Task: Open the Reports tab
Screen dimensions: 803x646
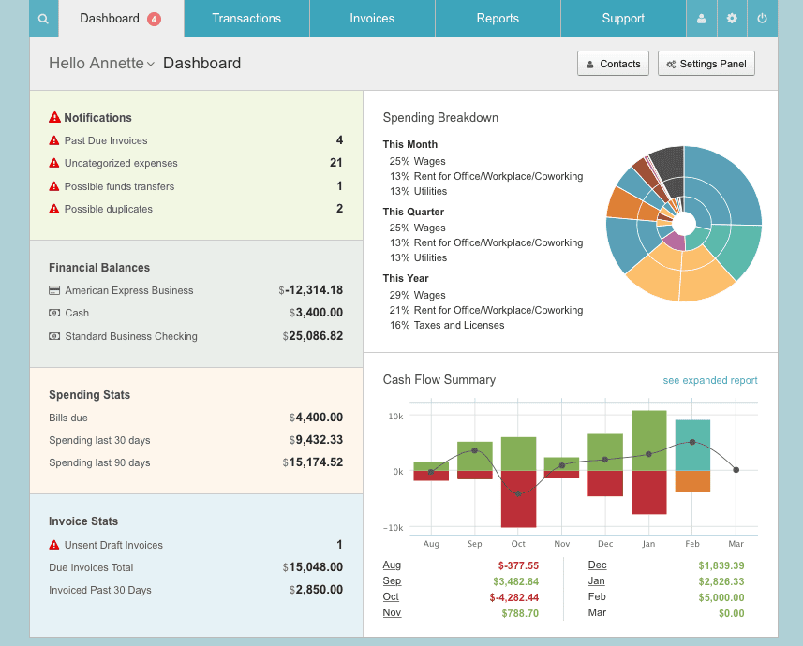Action: point(498,19)
